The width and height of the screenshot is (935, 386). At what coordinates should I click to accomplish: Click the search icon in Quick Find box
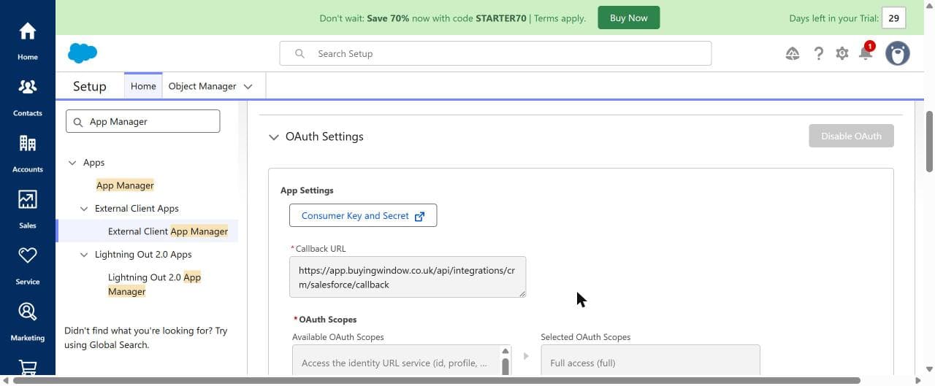[x=78, y=122]
